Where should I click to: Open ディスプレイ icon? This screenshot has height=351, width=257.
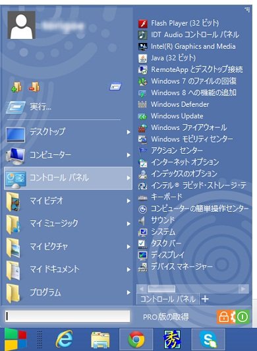143,255
